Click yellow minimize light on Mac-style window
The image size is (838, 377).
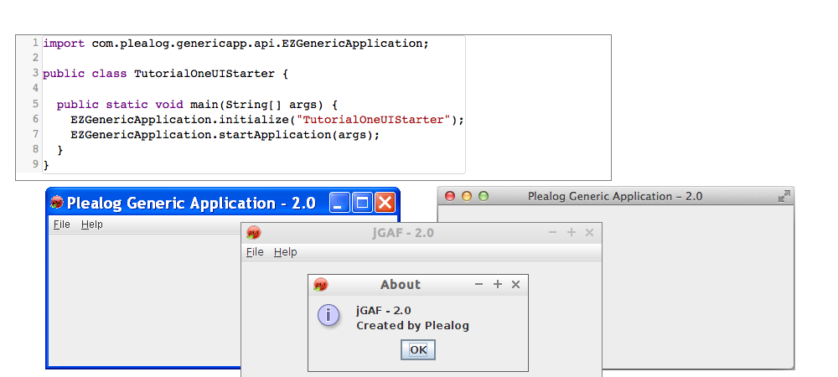click(x=467, y=197)
